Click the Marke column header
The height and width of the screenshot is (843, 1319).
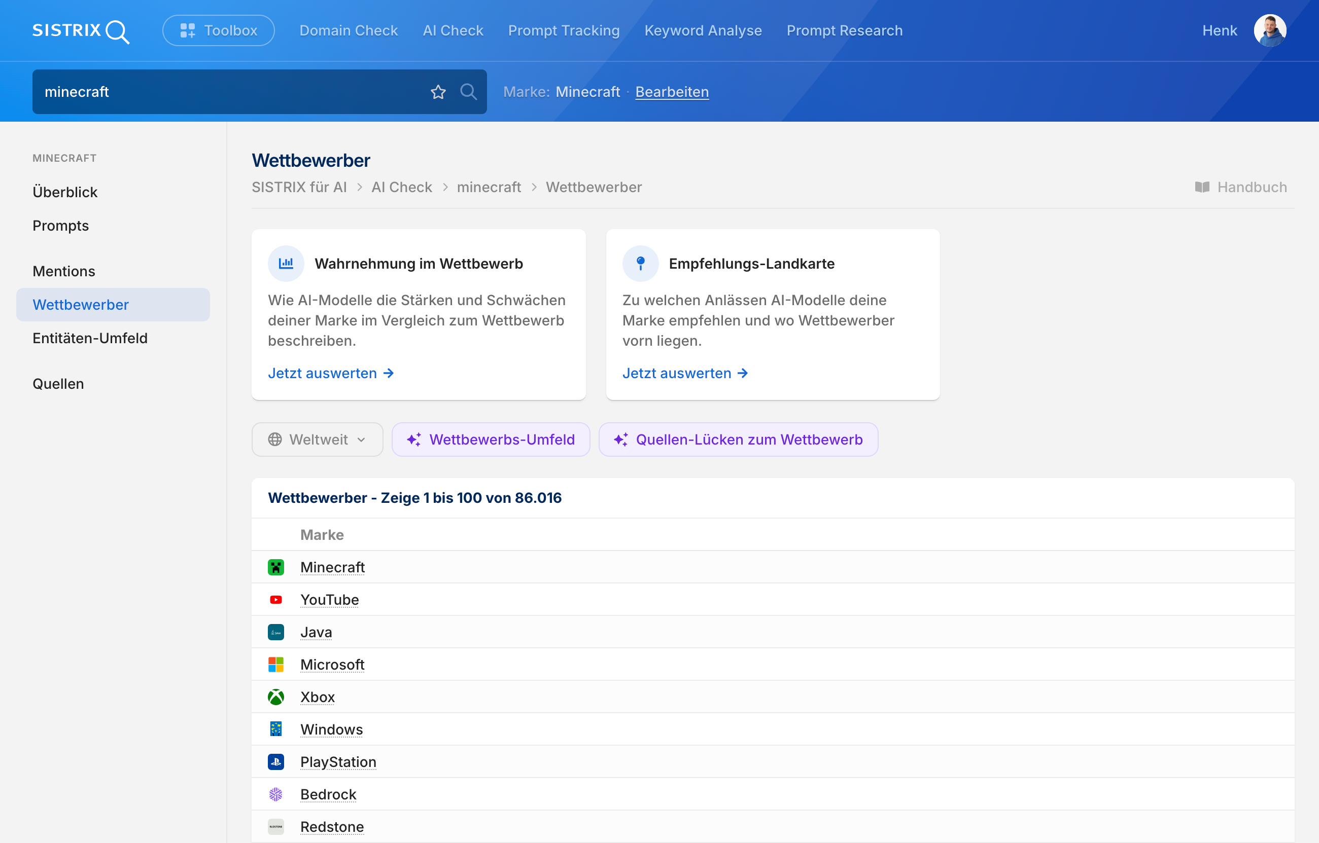(322, 535)
